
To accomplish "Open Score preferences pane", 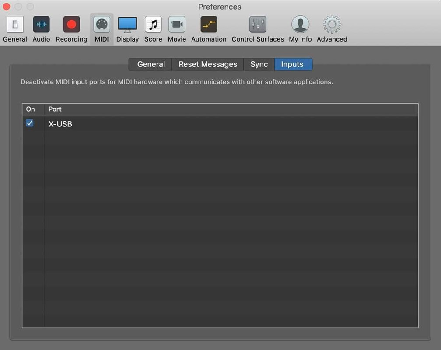I will [x=153, y=29].
